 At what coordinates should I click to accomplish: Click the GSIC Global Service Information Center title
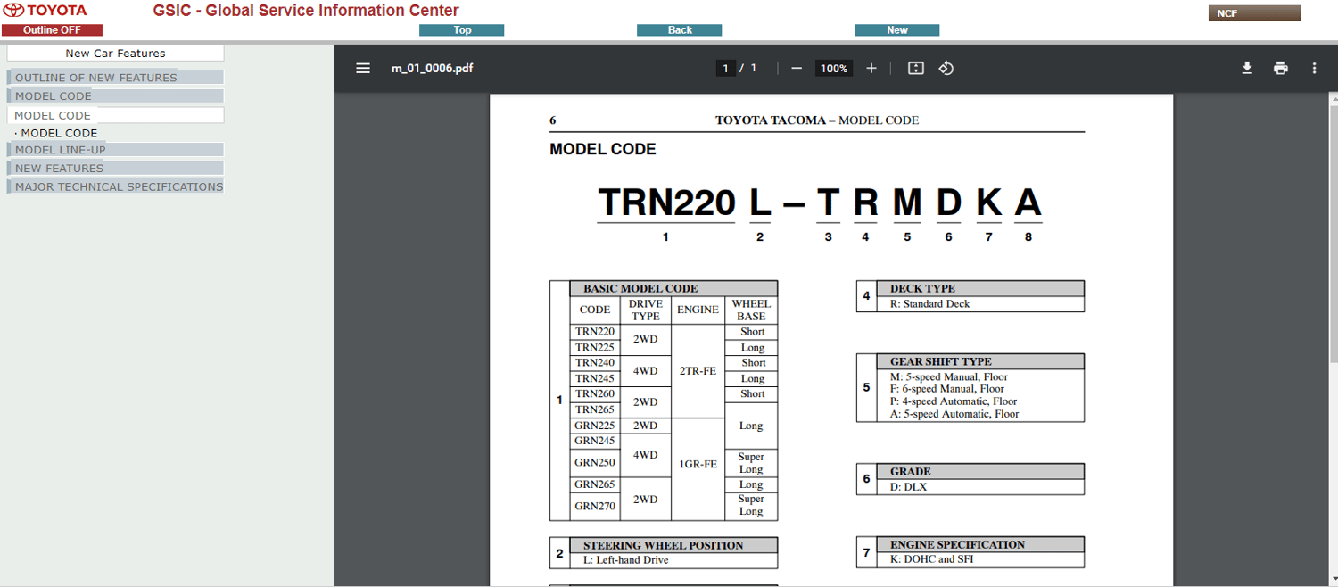pyautogui.click(x=306, y=11)
